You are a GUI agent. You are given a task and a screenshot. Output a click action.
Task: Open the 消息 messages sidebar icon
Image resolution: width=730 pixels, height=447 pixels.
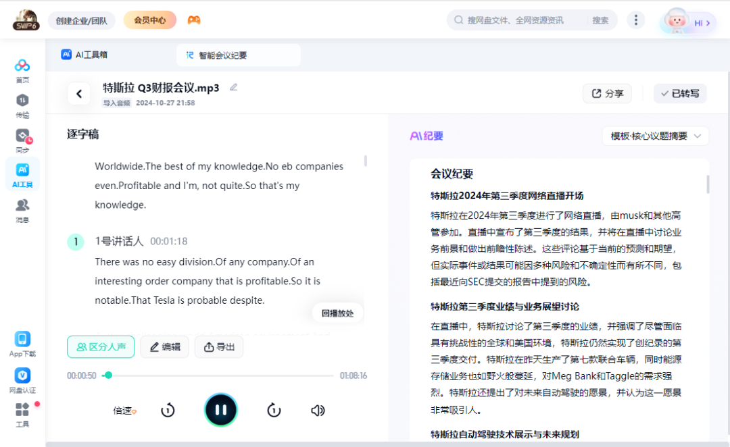22,211
